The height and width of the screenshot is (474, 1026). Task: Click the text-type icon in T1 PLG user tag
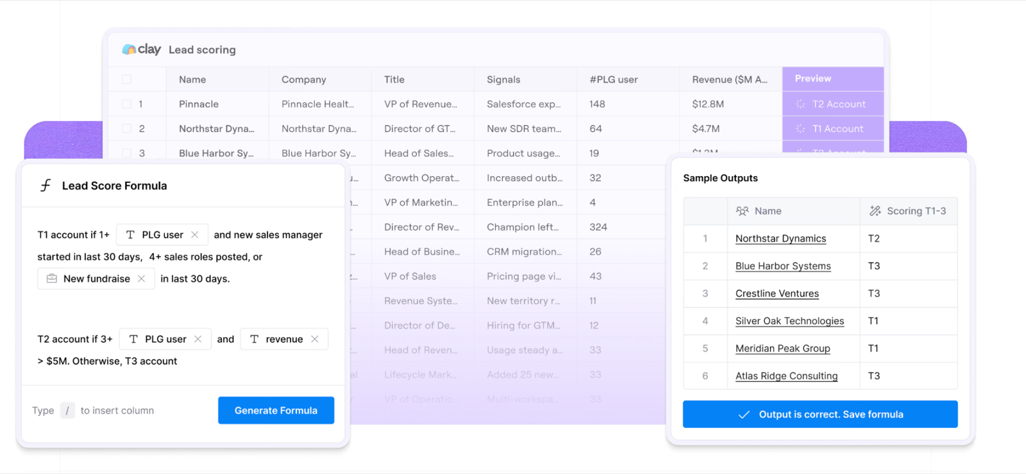click(x=130, y=235)
